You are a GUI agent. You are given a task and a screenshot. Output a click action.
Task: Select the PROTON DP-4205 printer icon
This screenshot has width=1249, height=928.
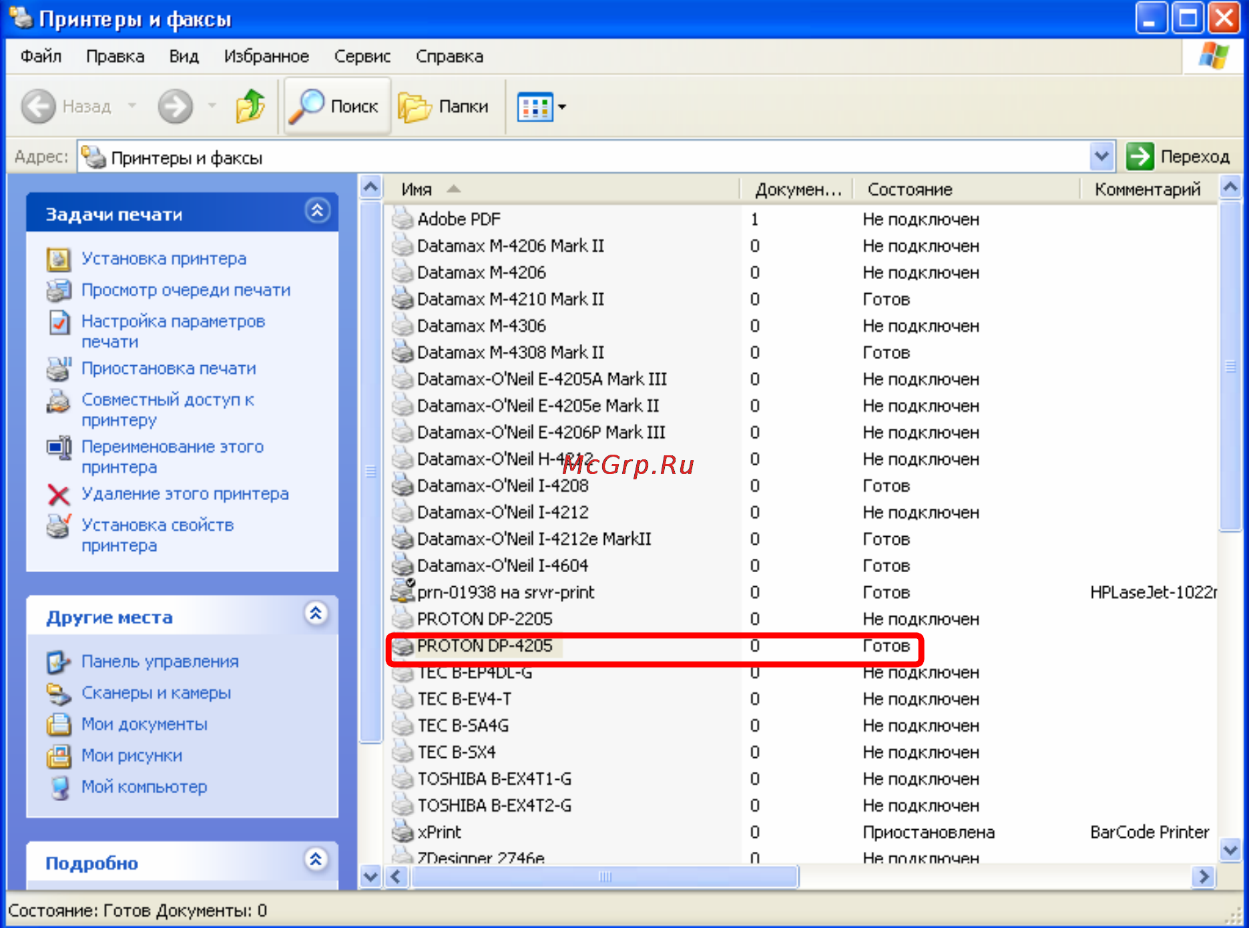(403, 646)
